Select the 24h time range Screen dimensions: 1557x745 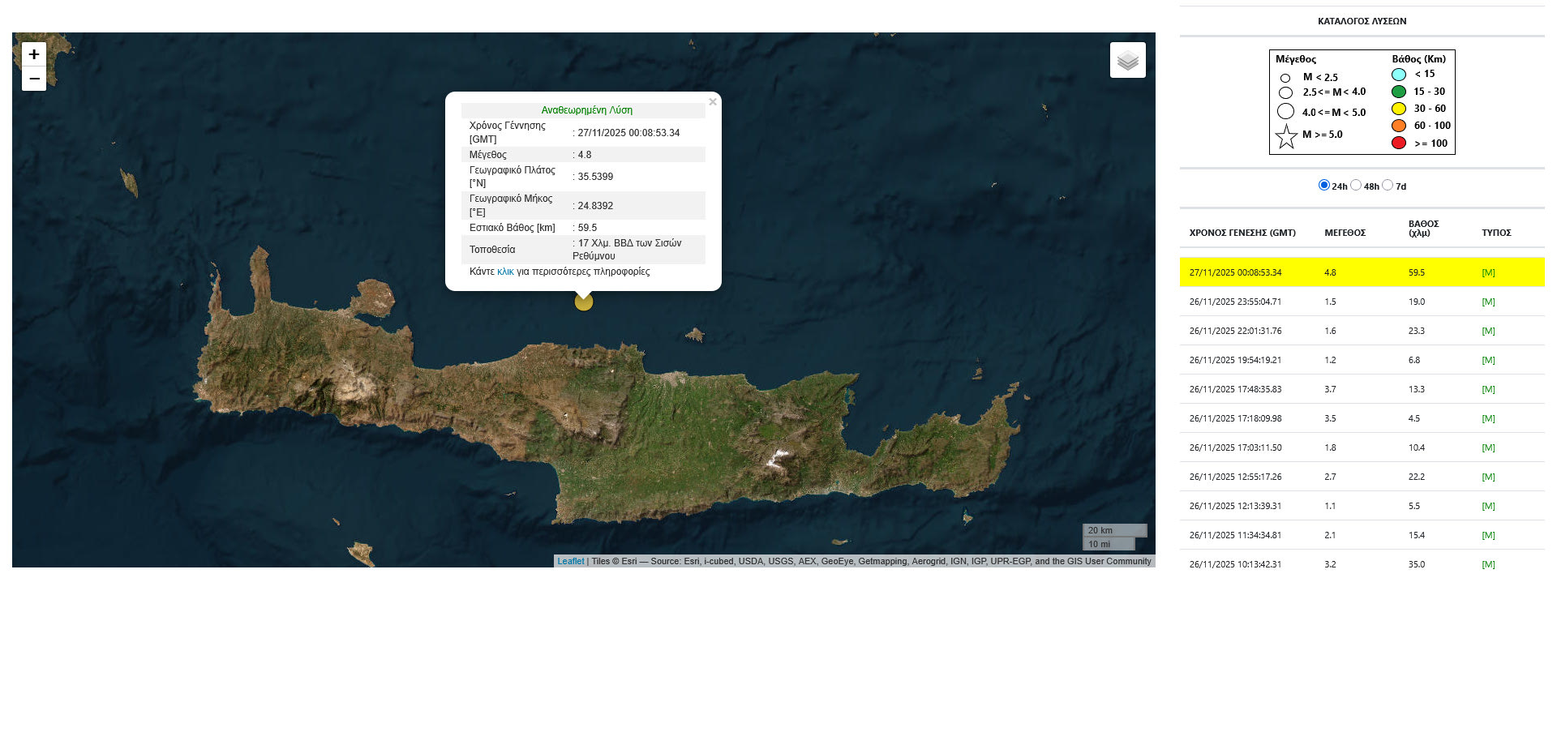[1324, 186]
